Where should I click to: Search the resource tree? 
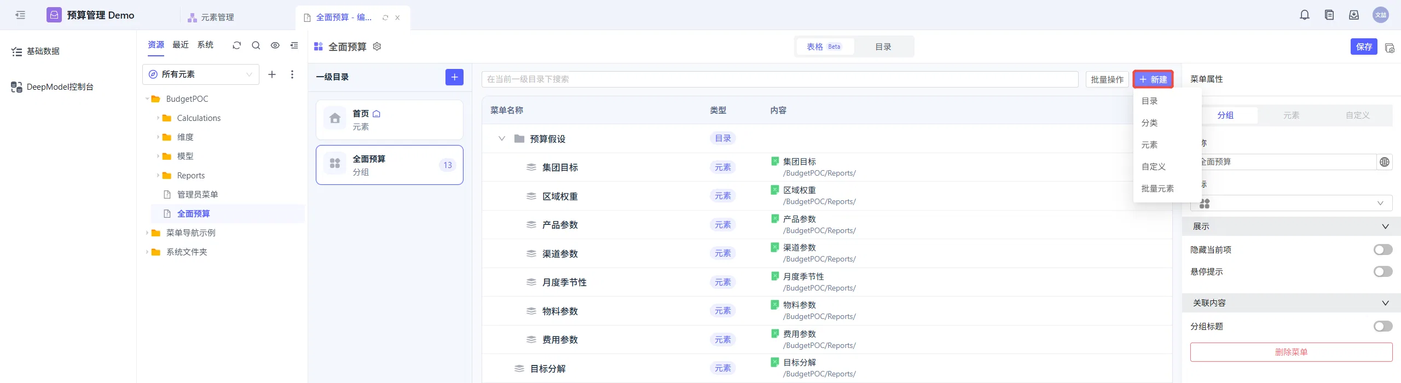256,45
